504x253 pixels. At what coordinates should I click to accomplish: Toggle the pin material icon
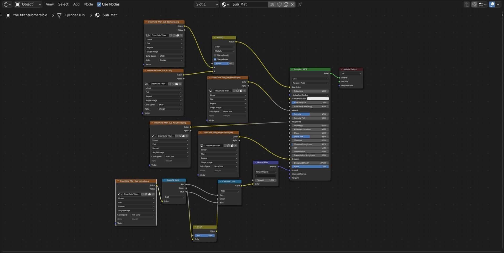300,4
